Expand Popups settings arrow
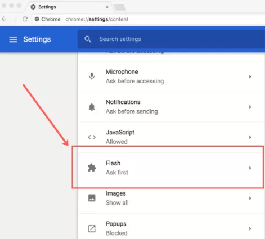This screenshot has width=265, height=239. pos(250,228)
